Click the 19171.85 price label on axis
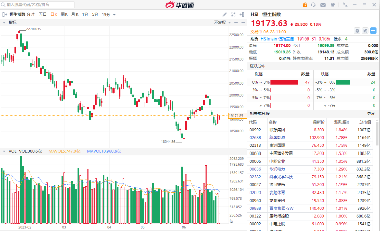The width and height of the screenshot is (380, 231). pyautogui.click(x=238, y=116)
